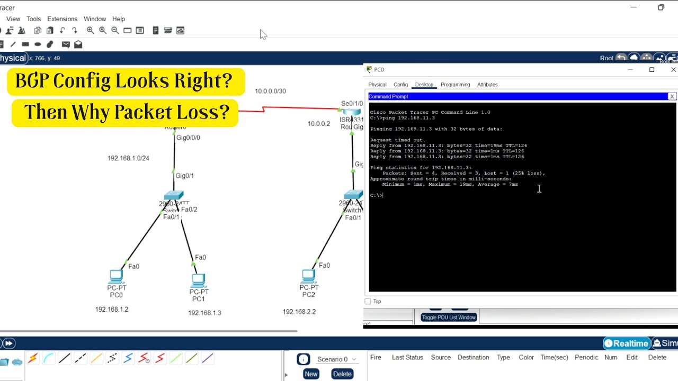Viewport: 678px width, 381px height.
Task: Click the left 2960 switch device
Action: pyautogui.click(x=174, y=196)
